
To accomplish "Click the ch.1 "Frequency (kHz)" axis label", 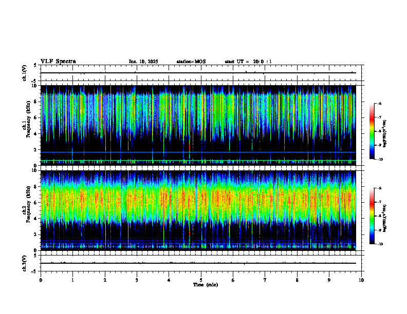I will (x=28, y=119).
